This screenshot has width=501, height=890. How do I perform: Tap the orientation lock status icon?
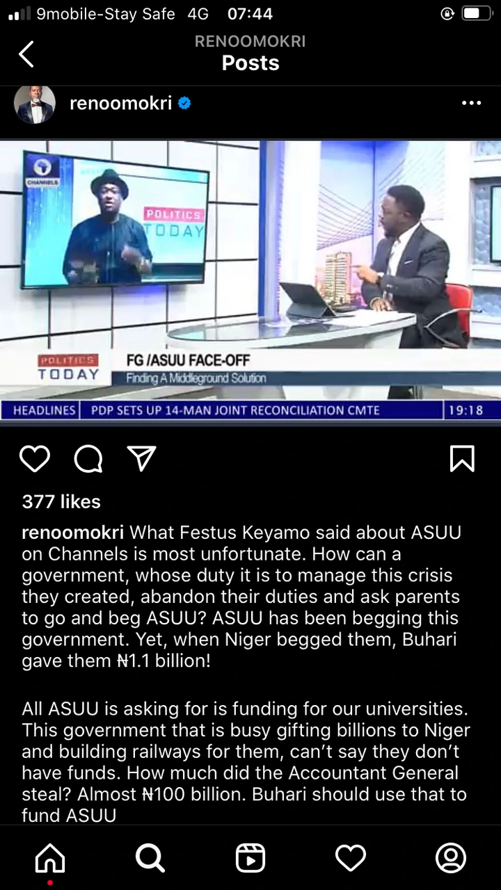(x=447, y=14)
